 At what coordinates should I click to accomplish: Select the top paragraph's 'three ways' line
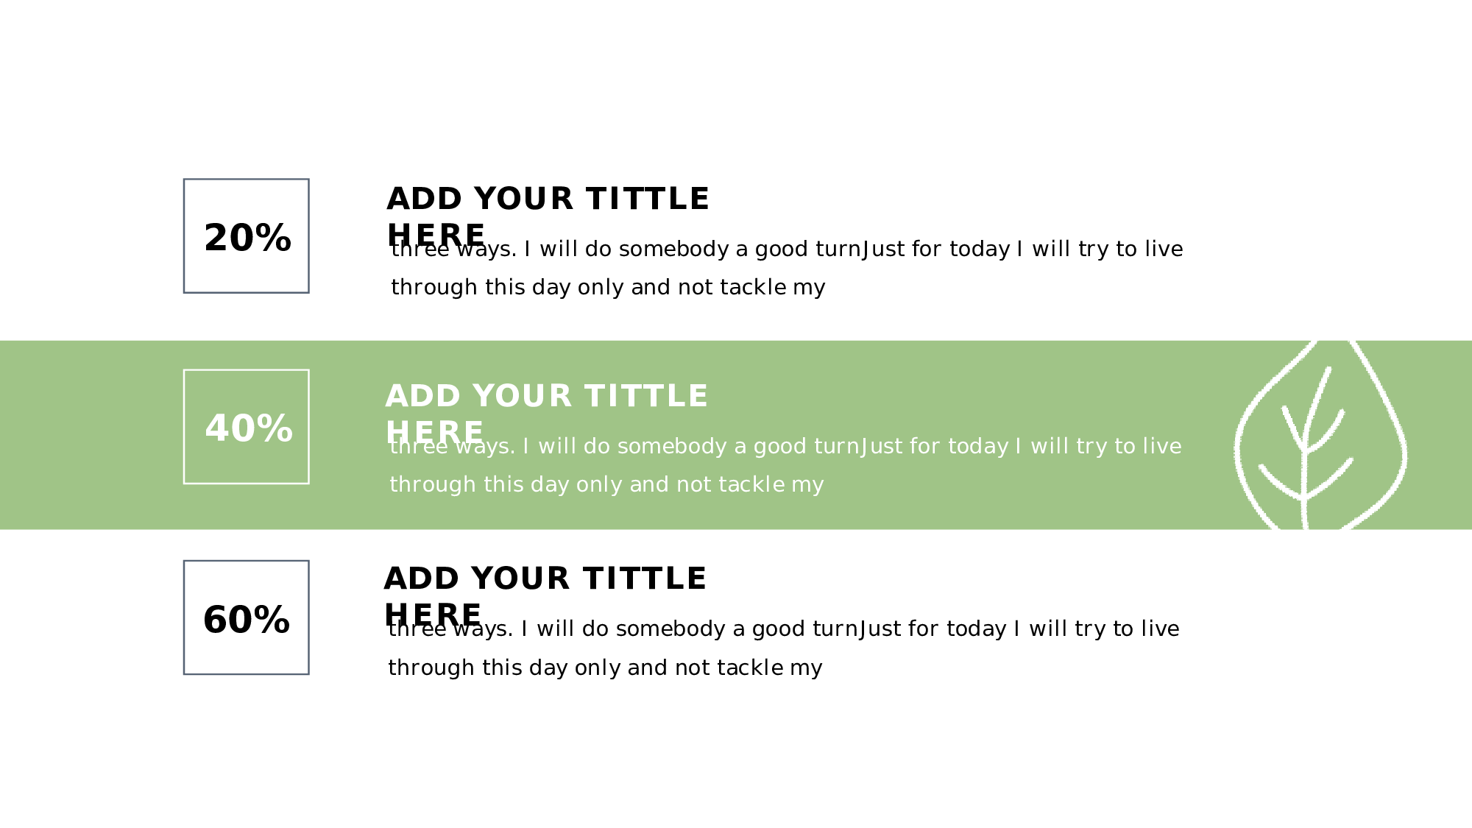pos(787,250)
